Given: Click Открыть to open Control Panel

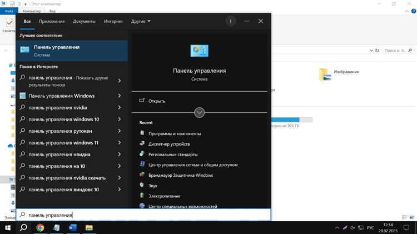Looking at the screenshot, I should click(x=157, y=101).
